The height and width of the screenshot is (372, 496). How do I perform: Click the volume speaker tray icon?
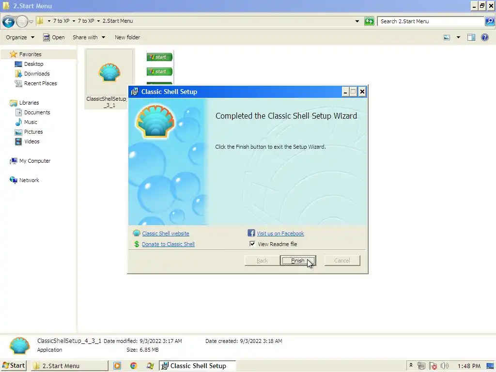(x=445, y=366)
